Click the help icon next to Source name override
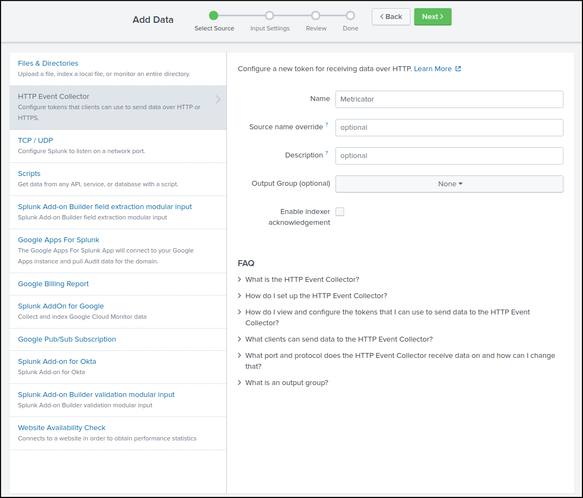The image size is (583, 498). coord(327,125)
